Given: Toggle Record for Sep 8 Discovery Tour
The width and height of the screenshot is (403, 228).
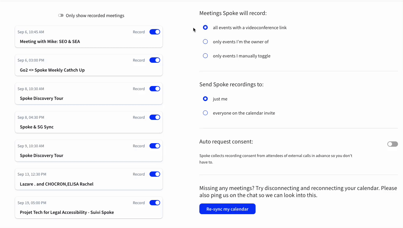Looking at the screenshot, I should [155, 89].
